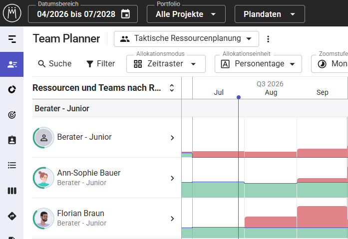The height and width of the screenshot is (239, 348).
Task: Open the three-dot more options menu
Action: coord(268,39)
